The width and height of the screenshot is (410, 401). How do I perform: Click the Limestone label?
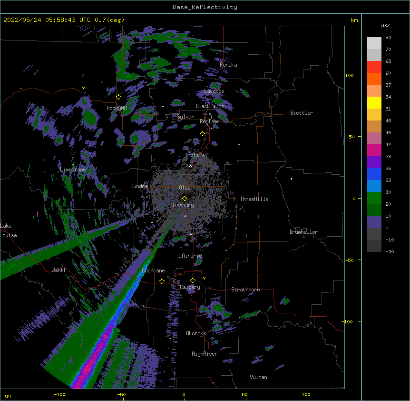pos(73,170)
